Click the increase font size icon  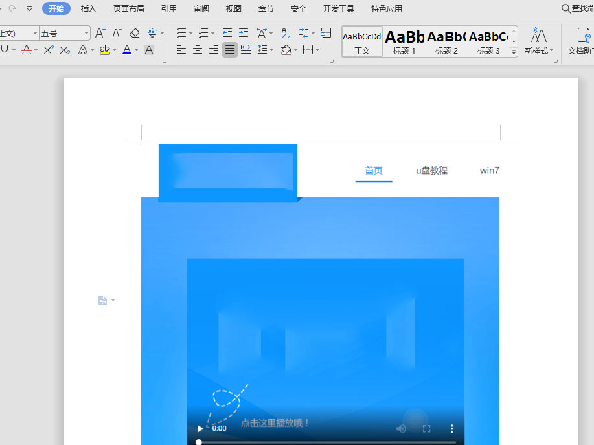[x=98, y=32]
